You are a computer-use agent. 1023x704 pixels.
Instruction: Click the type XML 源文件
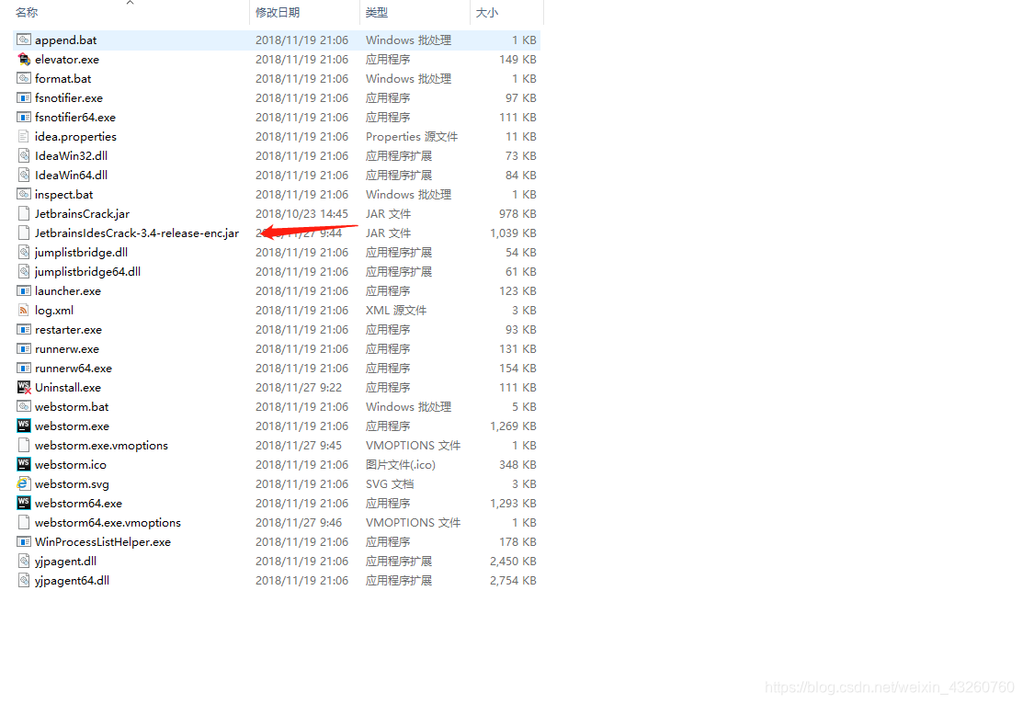396,311
